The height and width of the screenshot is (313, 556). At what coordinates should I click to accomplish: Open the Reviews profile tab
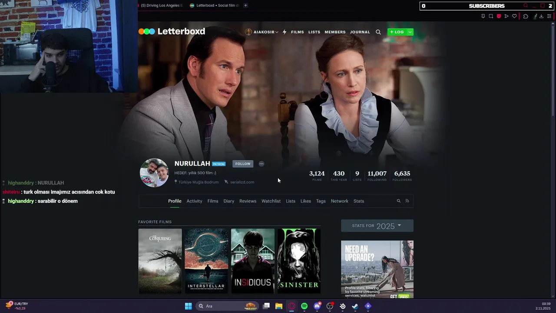coord(248,201)
